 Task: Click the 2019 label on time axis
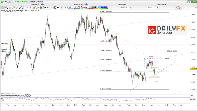pos(166,105)
